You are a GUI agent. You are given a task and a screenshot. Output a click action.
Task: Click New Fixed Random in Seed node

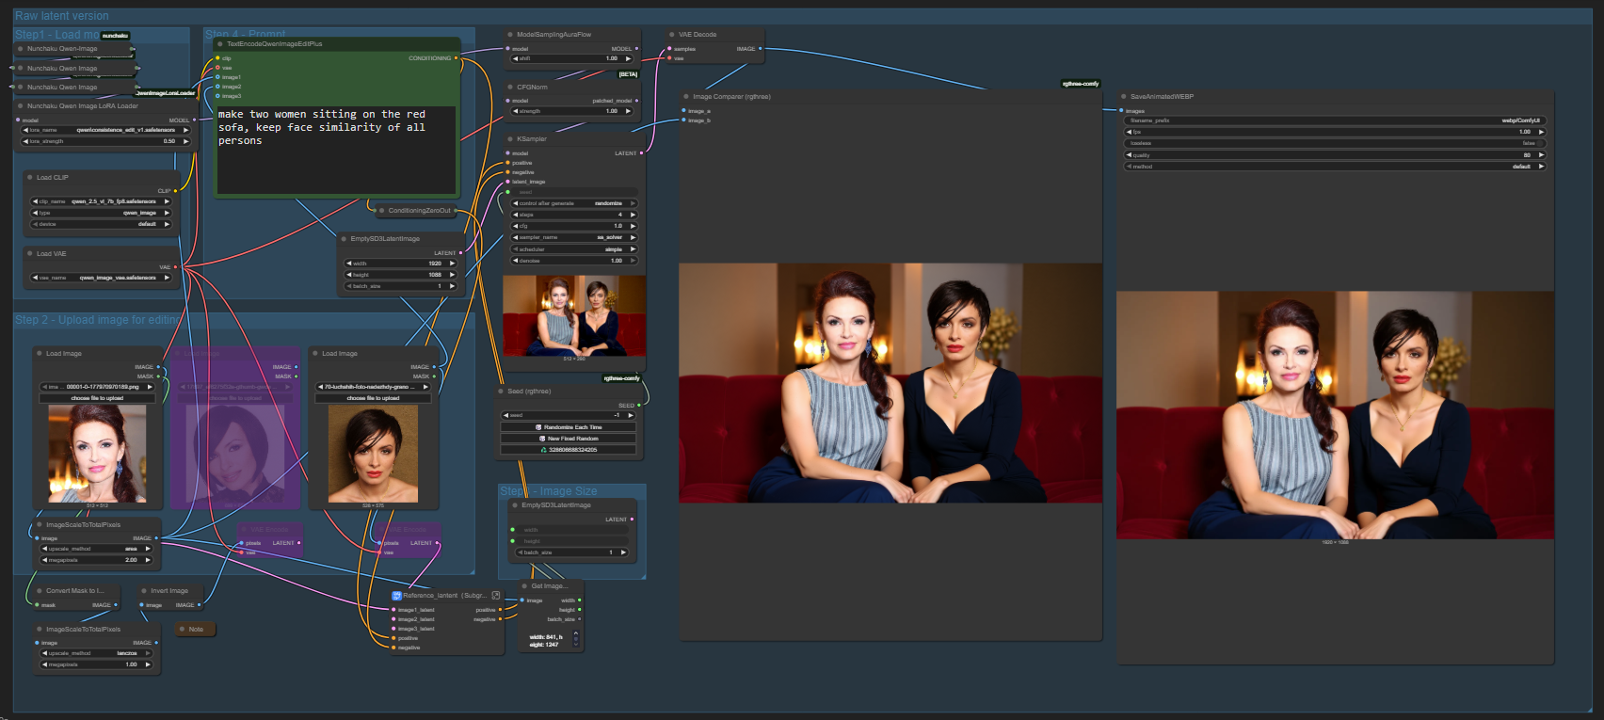[x=569, y=439]
